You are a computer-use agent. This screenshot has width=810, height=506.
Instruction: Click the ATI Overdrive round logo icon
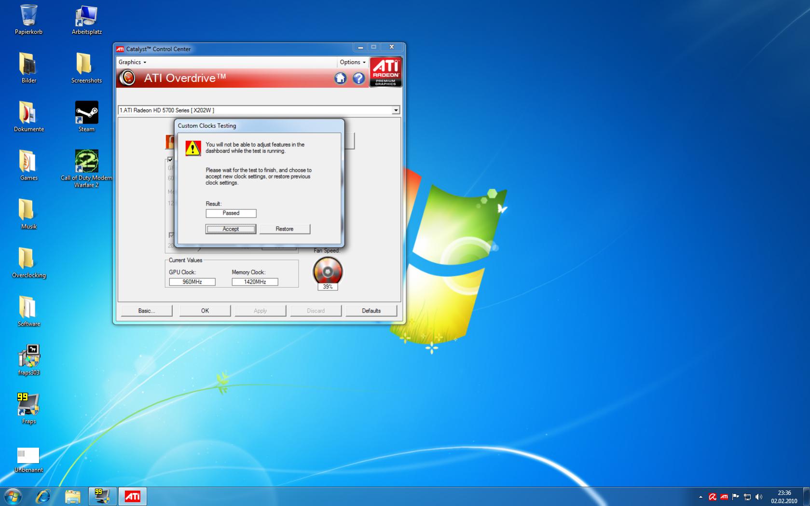tap(127, 78)
